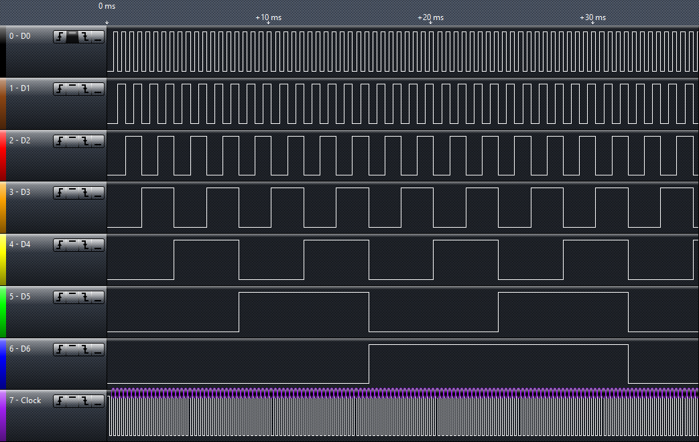Set low level trigger on channel 1 - D1
699x442 pixels.
(98, 89)
